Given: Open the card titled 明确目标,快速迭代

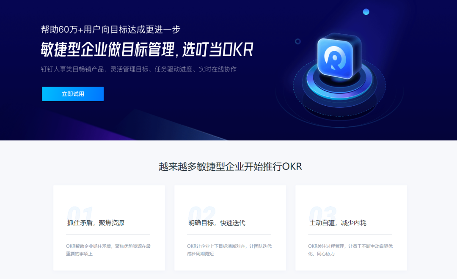Looking at the screenshot, I should (x=230, y=228).
